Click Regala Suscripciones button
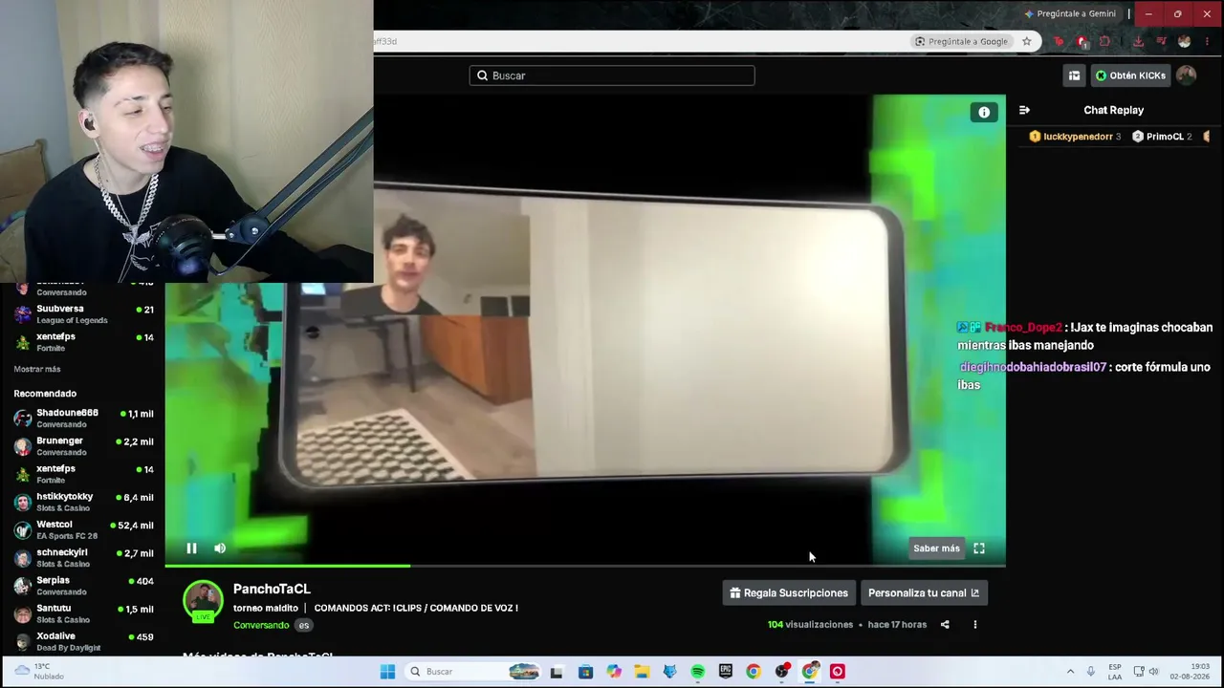The image size is (1224, 688). [789, 593]
